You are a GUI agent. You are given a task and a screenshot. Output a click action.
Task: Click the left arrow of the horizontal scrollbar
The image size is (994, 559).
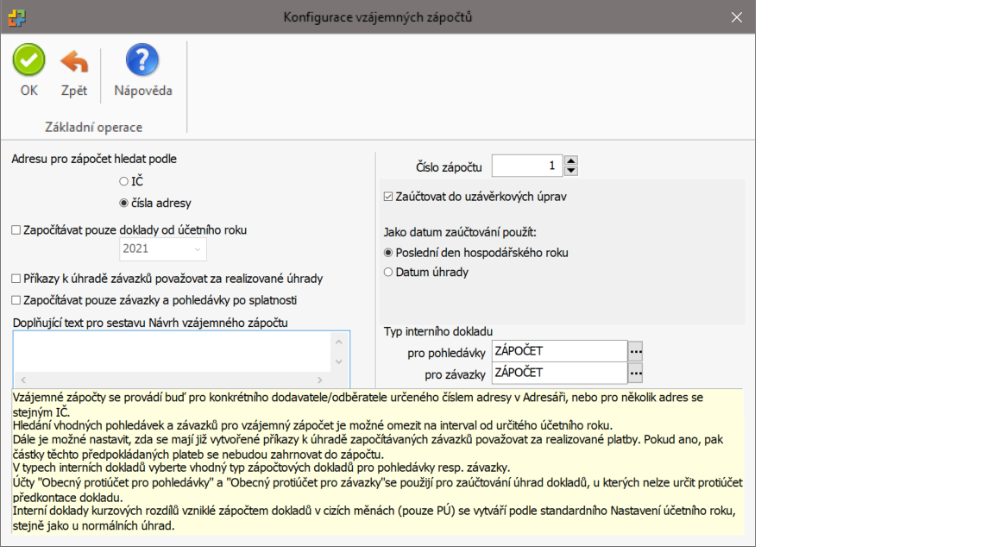23,380
